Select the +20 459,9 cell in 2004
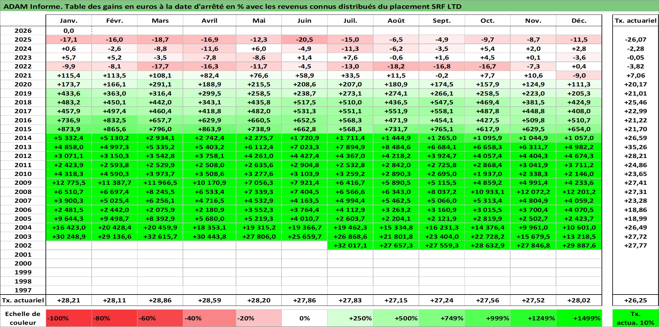659x327 pixels. (x=160, y=227)
